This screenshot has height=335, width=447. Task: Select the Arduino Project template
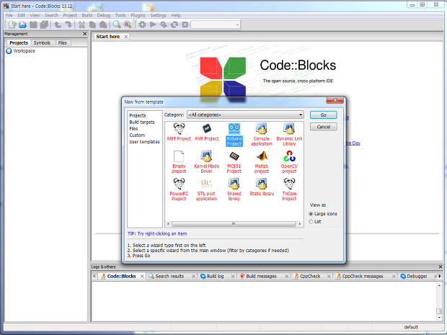point(234,135)
